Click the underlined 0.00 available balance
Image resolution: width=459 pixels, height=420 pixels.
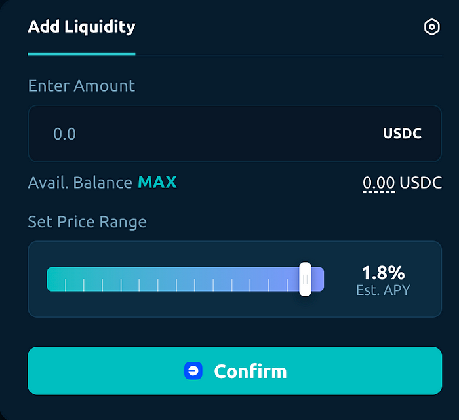click(x=379, y=183)
